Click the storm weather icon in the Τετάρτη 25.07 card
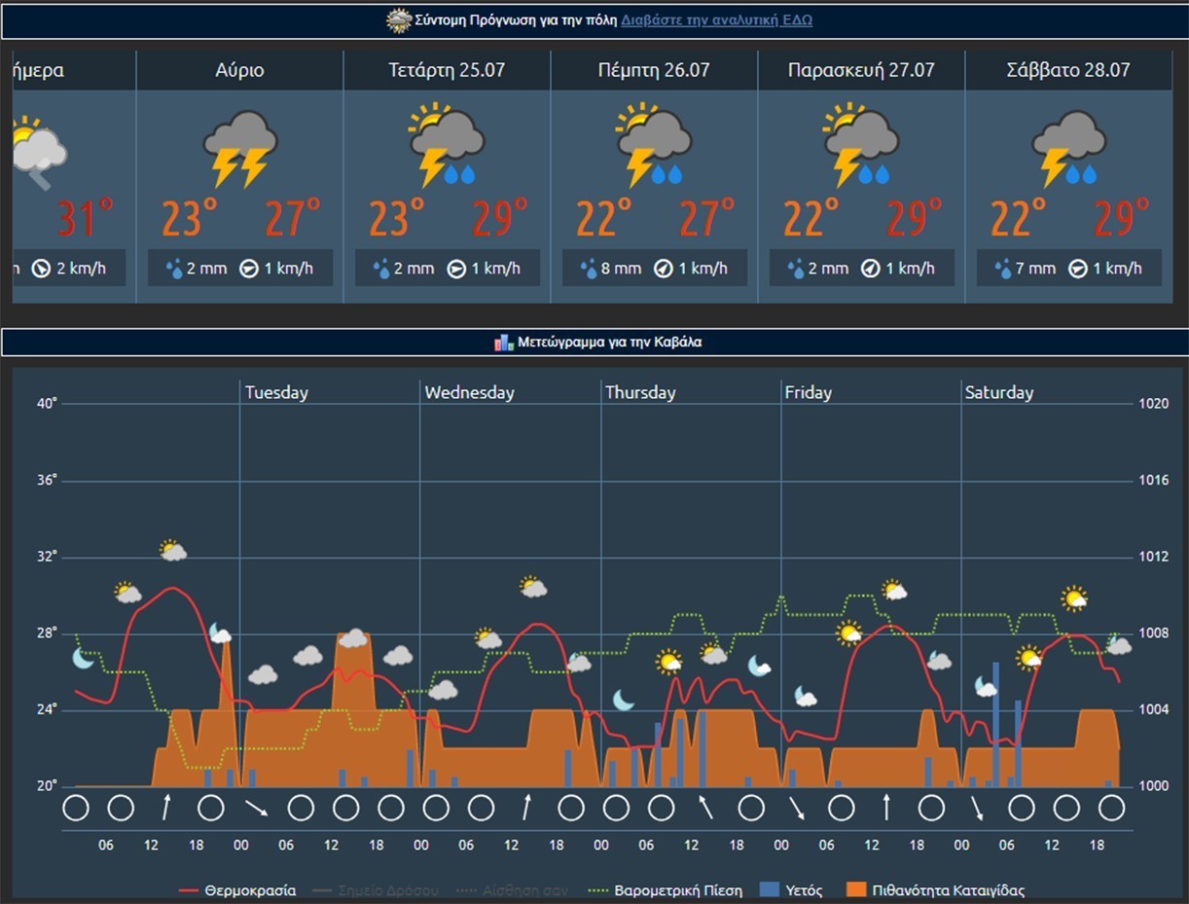The image size is (1189, 904). pos(447,146)
